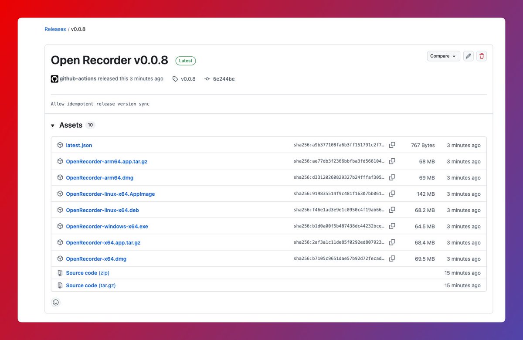Click the package icon beside OpenRecorder-linux-x64.deb
This screenshot has width=523, height=340.
click(x=60, y=210)
